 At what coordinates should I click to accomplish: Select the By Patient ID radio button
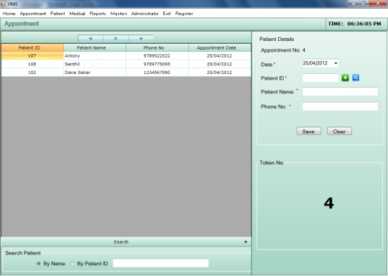72,263
